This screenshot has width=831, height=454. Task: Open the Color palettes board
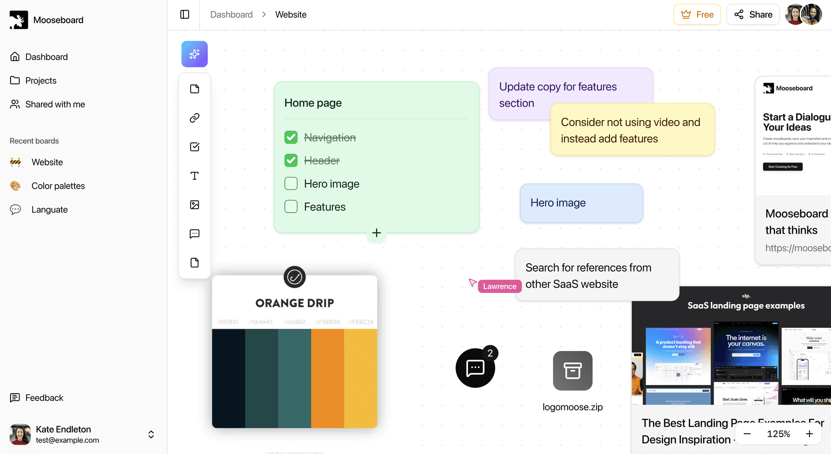[58, 186]
